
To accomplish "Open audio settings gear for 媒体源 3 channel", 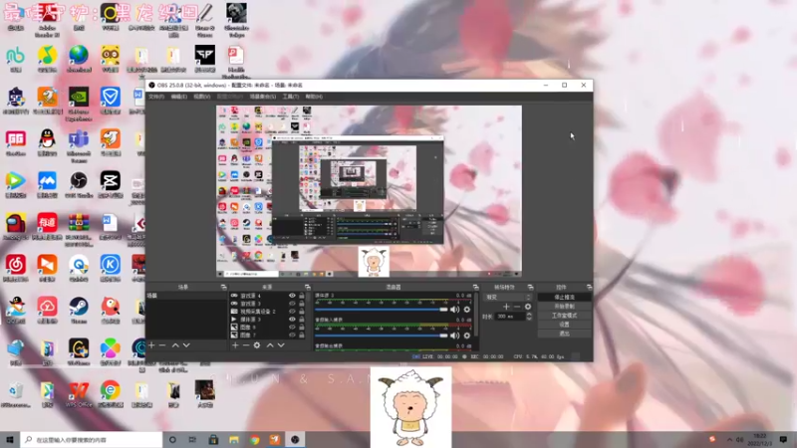I will pos(467,310).
